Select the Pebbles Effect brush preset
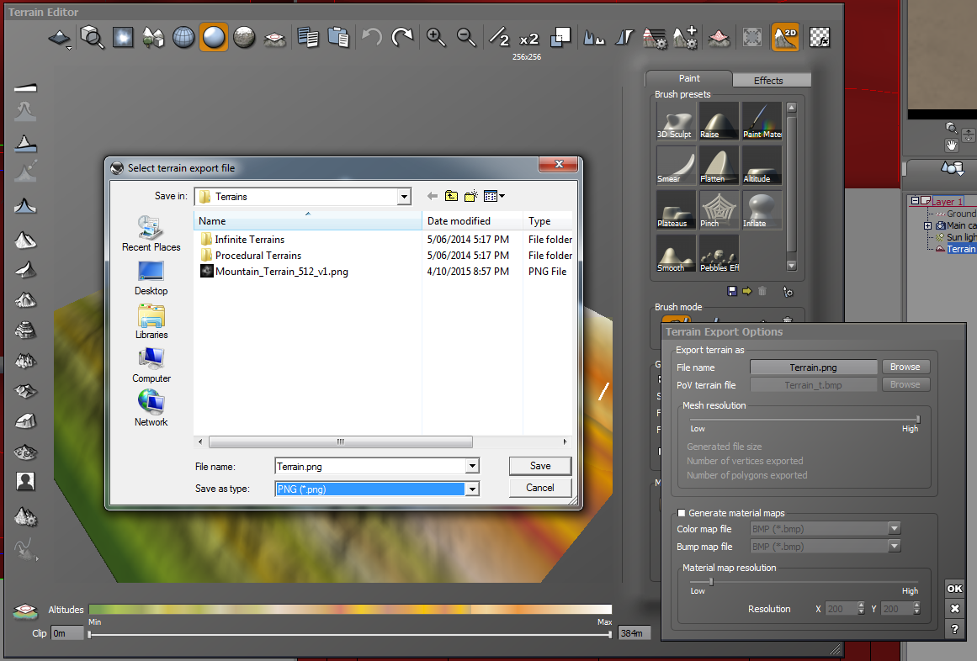 click(x=719, y=254)
